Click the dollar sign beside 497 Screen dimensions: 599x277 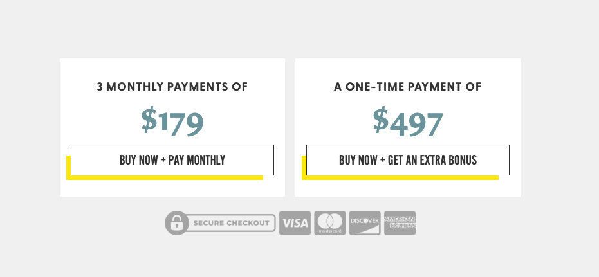coord(381,120)
